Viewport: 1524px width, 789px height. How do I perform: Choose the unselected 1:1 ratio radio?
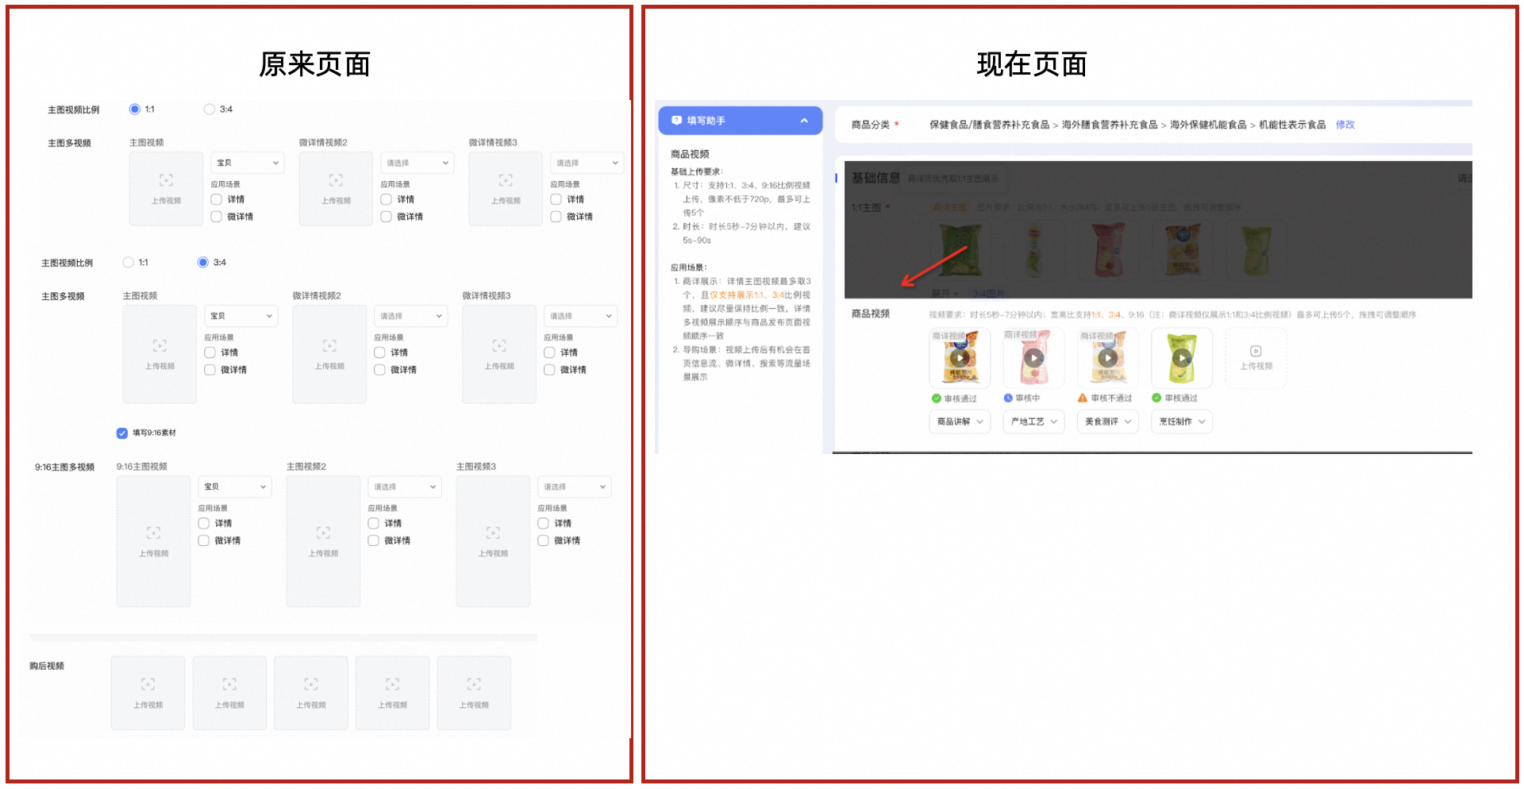click(129, 263)
